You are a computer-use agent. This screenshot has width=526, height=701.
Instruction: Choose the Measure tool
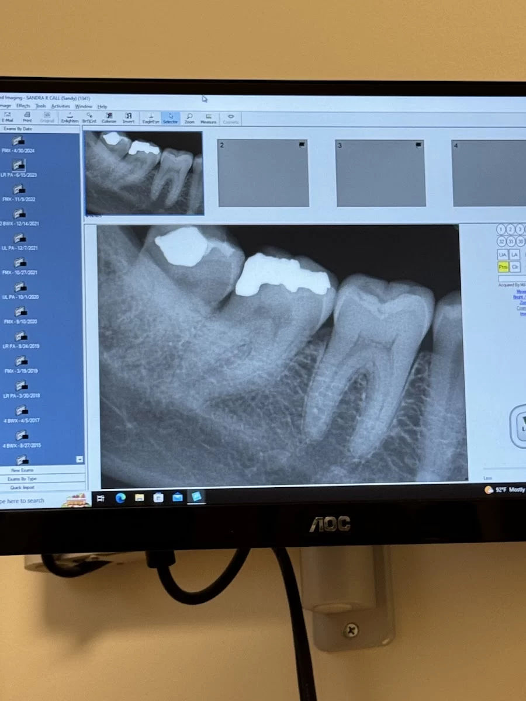coord(209,119)
